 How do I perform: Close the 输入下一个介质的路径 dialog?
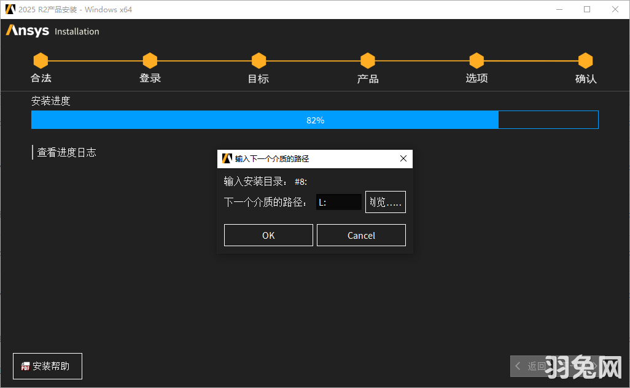(x=403, y=158)
